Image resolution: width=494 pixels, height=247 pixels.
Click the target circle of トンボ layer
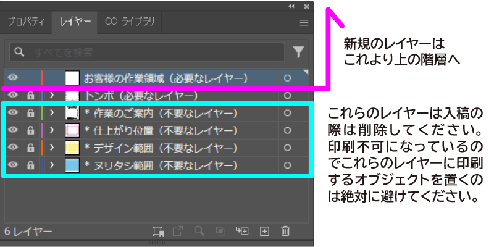[x=287, y=95]
